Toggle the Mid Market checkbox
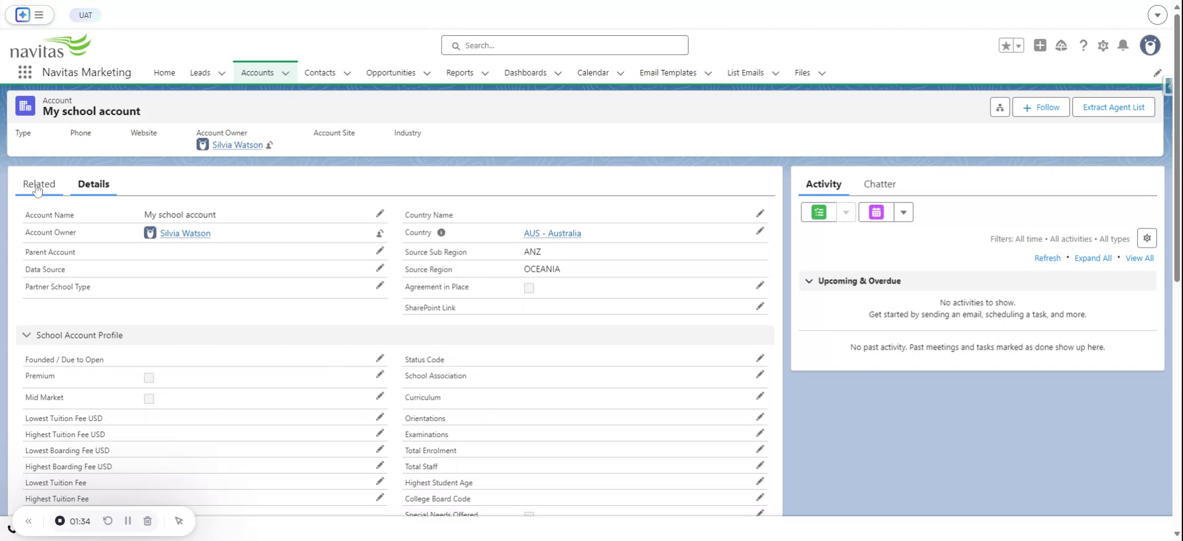 [149, 399]
